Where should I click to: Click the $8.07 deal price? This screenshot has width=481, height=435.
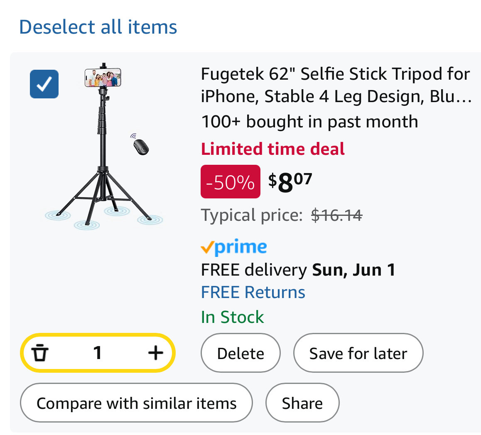tap(290, 182)
